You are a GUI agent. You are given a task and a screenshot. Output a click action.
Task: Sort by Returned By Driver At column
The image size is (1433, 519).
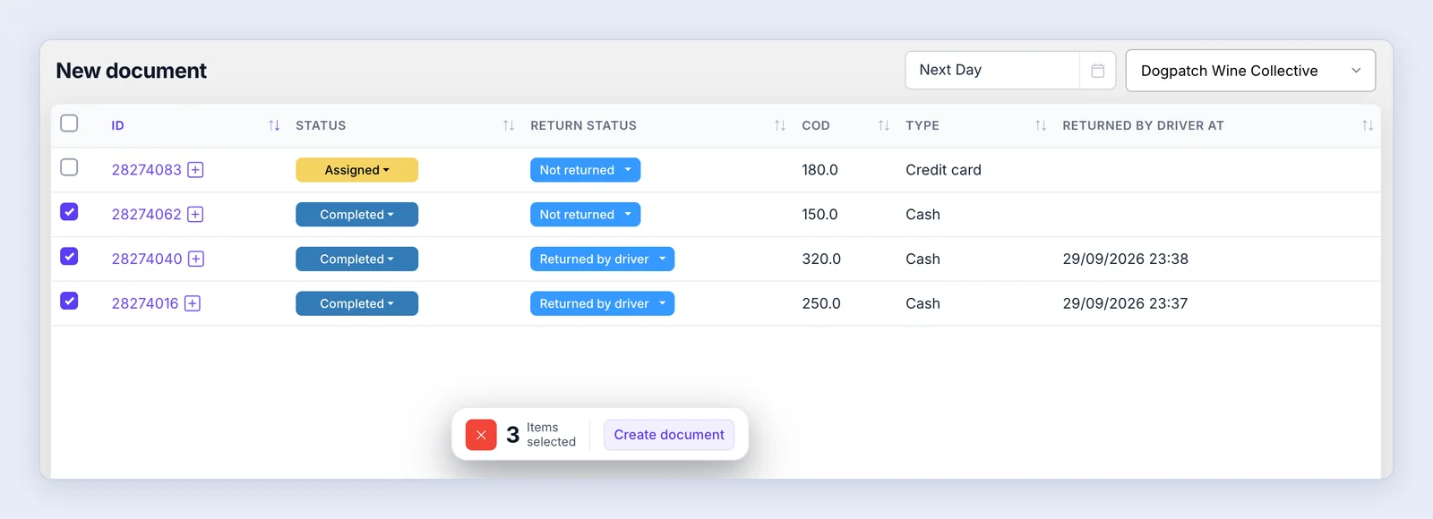click(x=1368, y=125)
